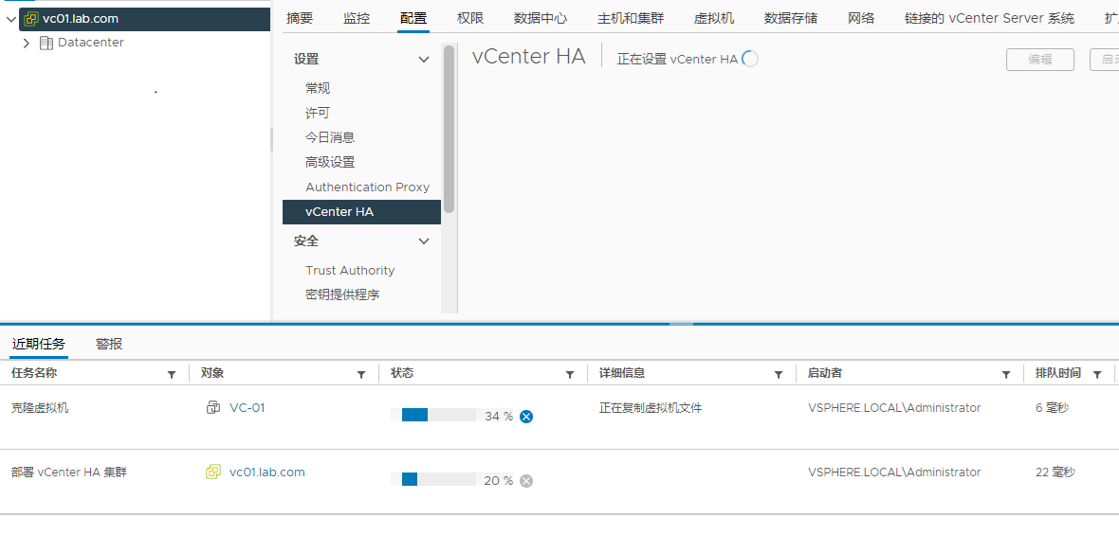Open filter for 启动者 column
The height and width of the screenshot is (535, 1119).
point(1005,374)
